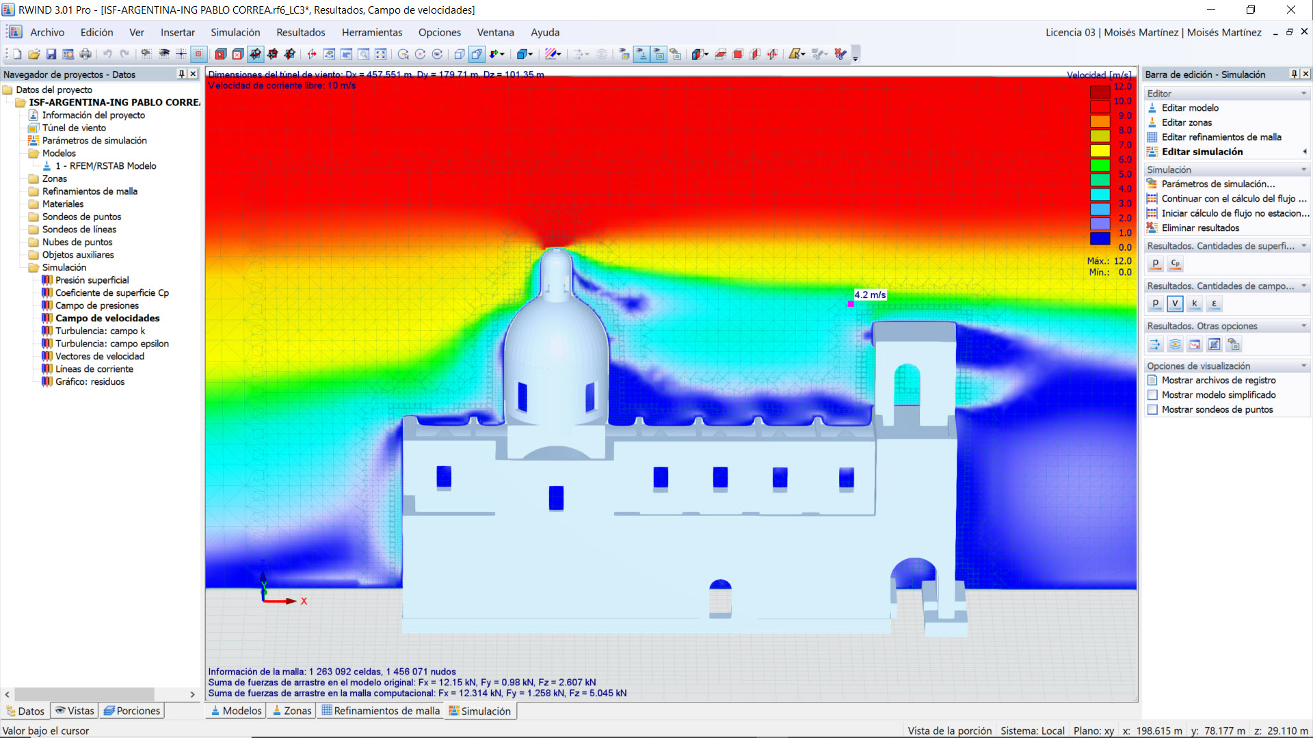The height and width of the screenshot is (738, 1313).
Task: Click the yellow 7.0 velocity legend swatch
Action: [1100, 150]
